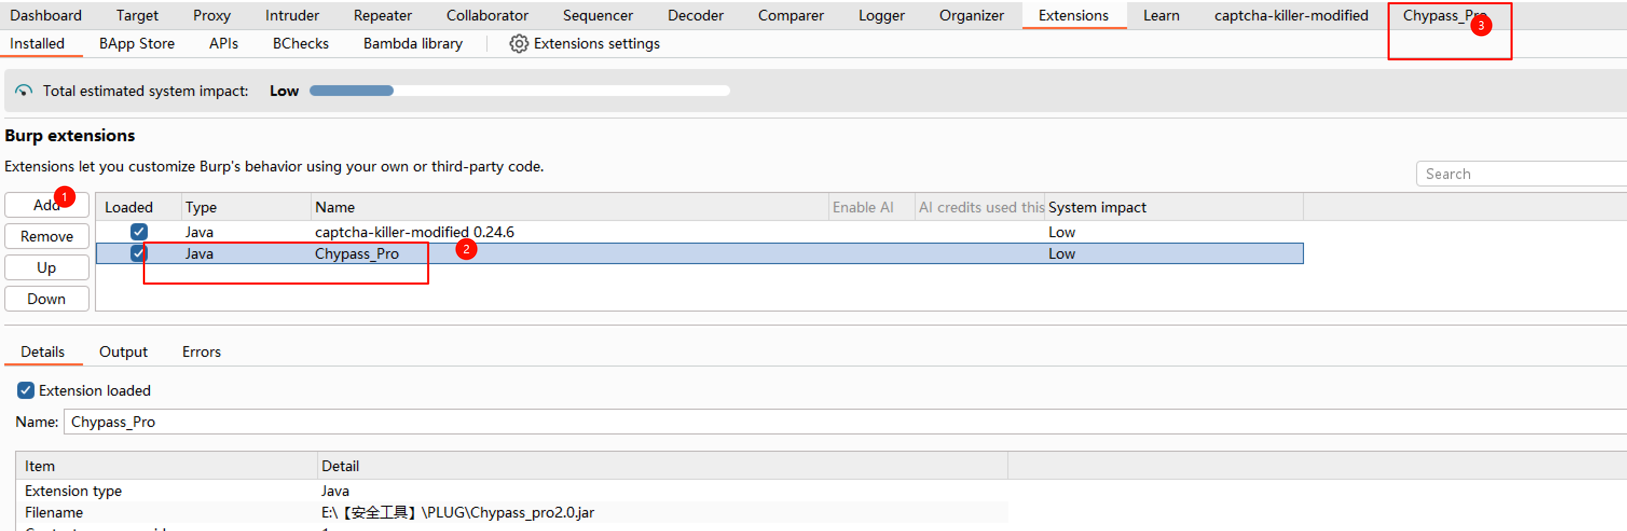
Task: Move extension Down in the list
Action: point(47,299)
